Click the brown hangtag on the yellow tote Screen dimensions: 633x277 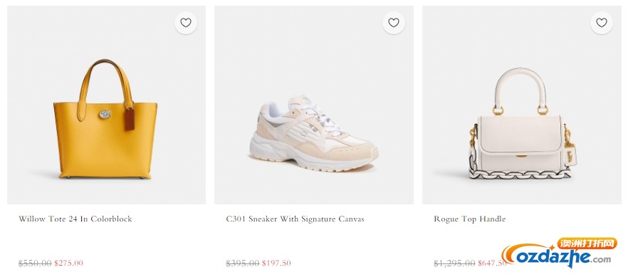pos(130,119)
